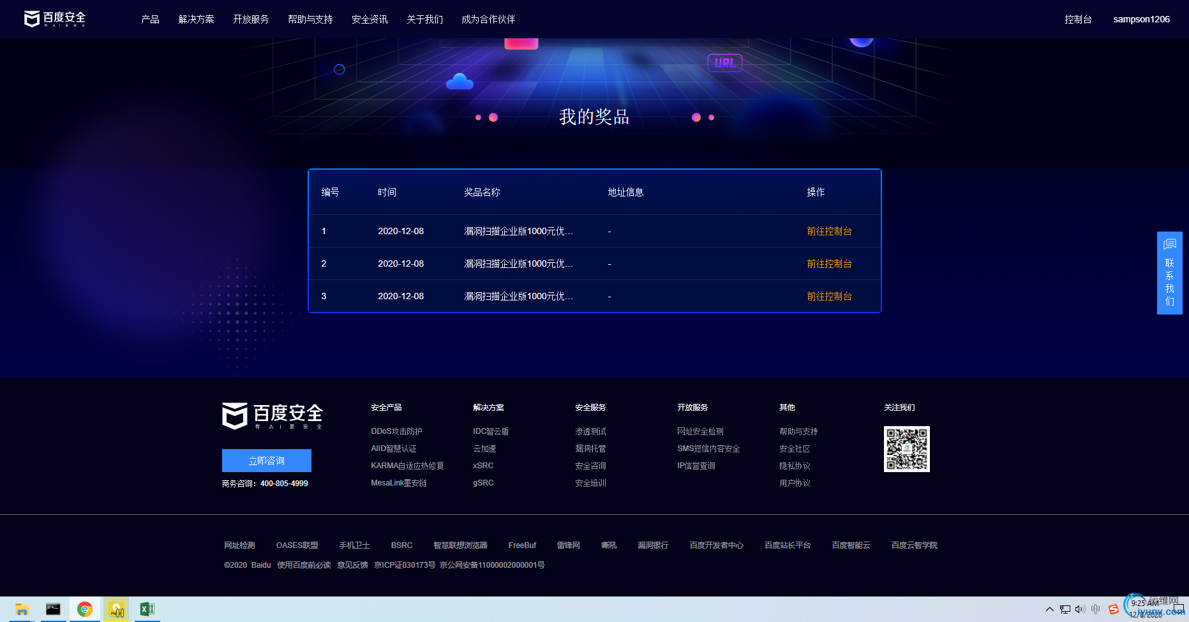Open 漏洞托管 footer link

[x=590, y=448]
